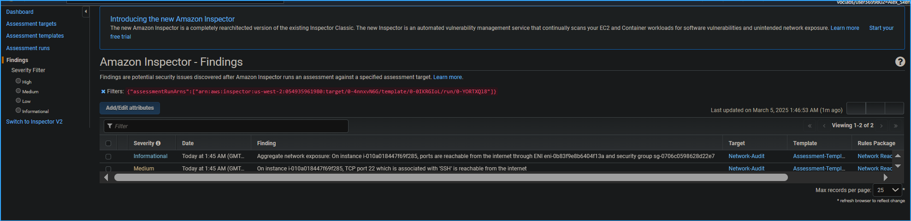Jump to the last page of findings
This screenshot has width=911, height=221.
(x=895, y=126)
